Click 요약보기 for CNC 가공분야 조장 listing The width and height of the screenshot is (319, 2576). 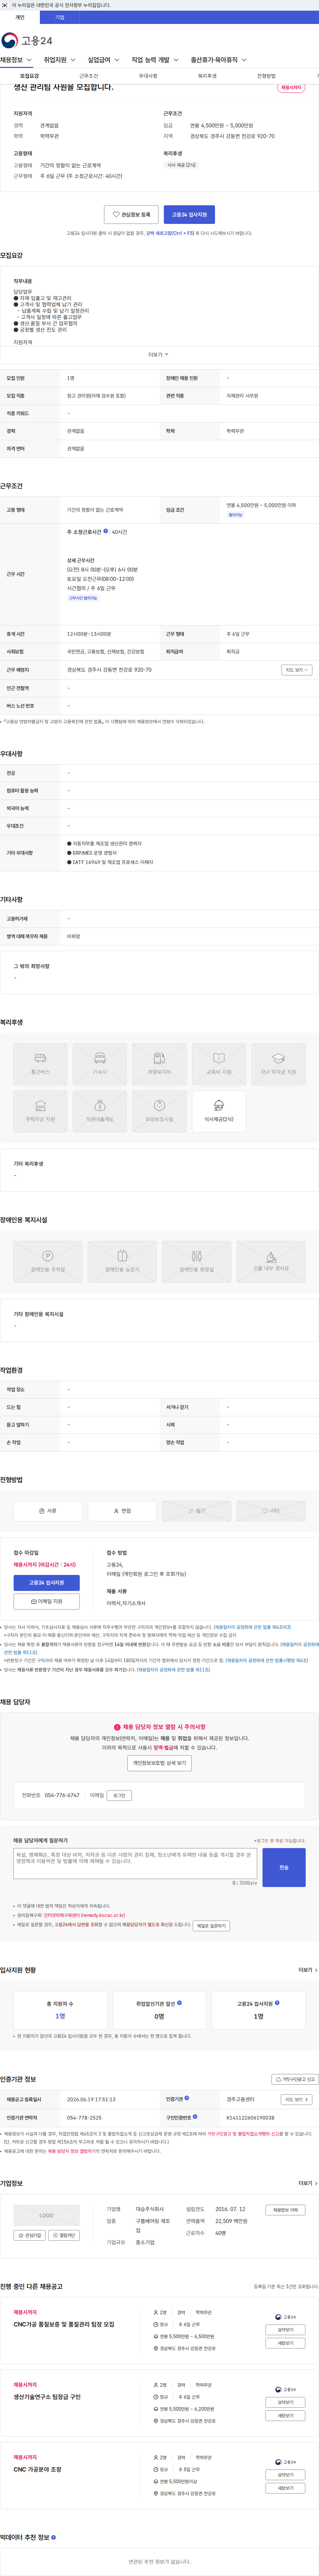(285, 2475)
